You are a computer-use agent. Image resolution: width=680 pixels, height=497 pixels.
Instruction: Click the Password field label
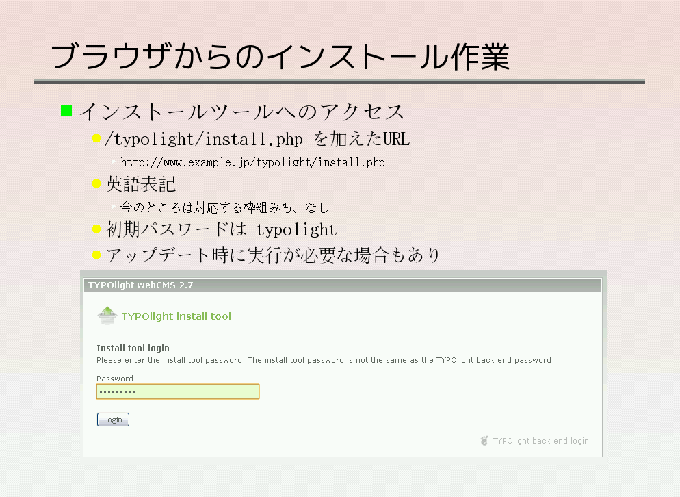[x=114, y=379]
